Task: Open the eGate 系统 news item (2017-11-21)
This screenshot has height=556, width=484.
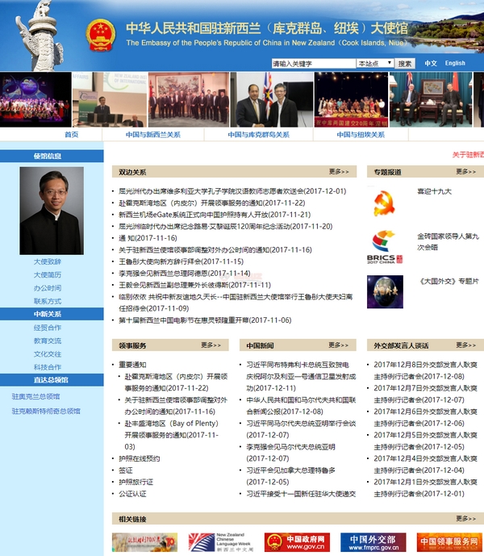Action: tap(215, 215)
